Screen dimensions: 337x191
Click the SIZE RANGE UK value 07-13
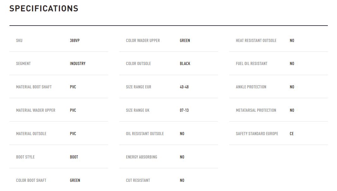[184, 110]
